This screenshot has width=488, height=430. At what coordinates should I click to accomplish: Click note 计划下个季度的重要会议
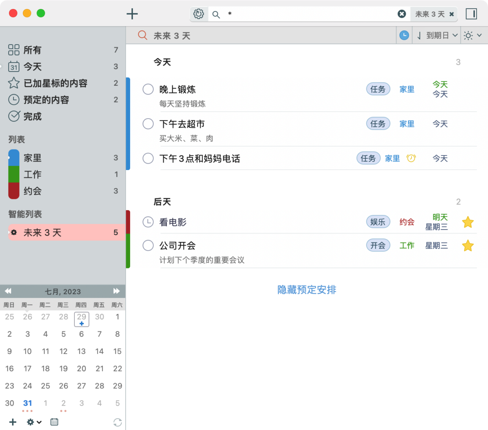tap(202, 260)
